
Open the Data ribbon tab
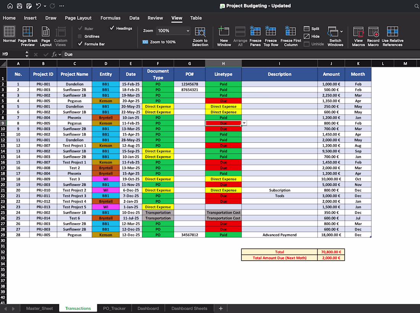point(134,18)
